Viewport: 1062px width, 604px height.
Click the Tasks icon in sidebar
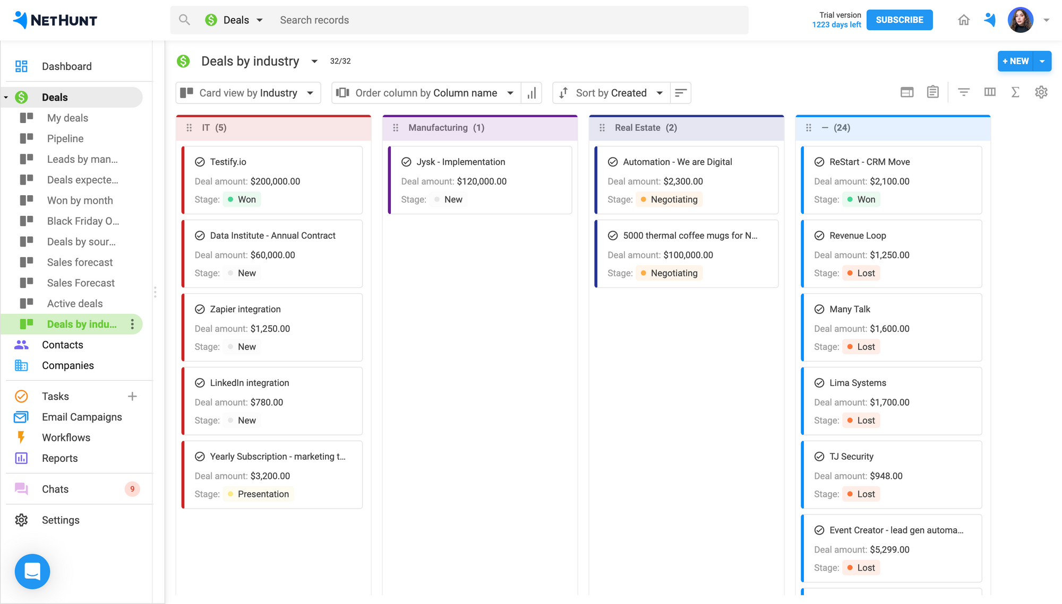coord(20,396)
